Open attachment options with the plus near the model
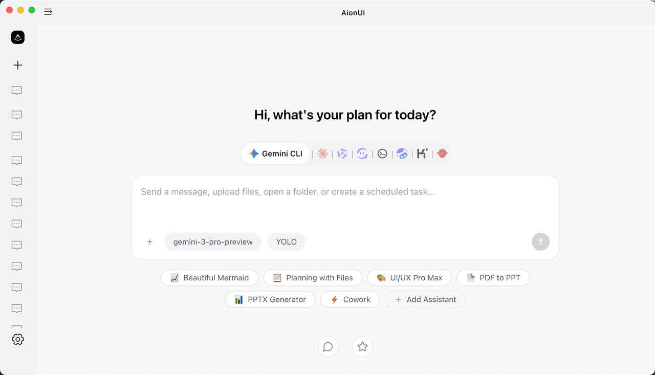 (149, 241)
